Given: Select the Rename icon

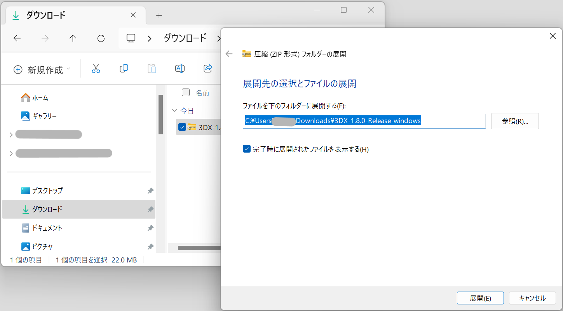Looking at the screenshot, I should pos(180,68).
